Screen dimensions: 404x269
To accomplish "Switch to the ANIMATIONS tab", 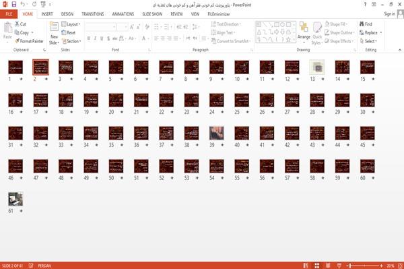I will click(x=123, y=14).
